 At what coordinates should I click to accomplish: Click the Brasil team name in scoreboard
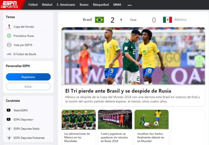tap(87, 20)
